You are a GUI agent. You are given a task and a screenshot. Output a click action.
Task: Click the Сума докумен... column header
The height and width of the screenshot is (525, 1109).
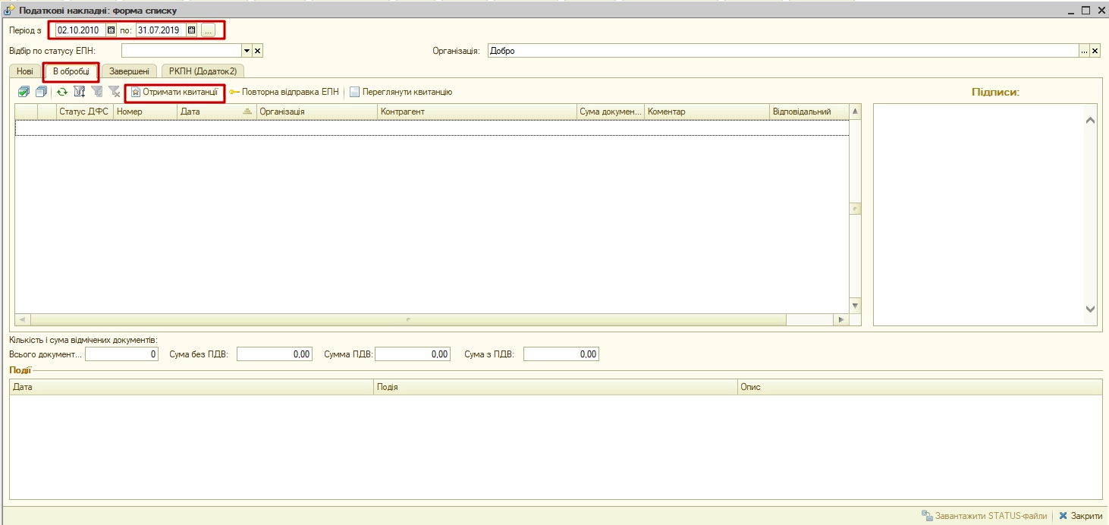611,112
